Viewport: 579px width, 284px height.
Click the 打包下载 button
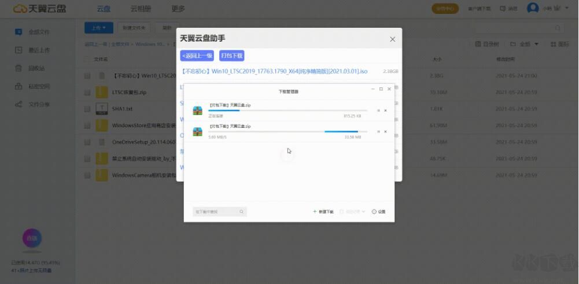click(231, 56)
